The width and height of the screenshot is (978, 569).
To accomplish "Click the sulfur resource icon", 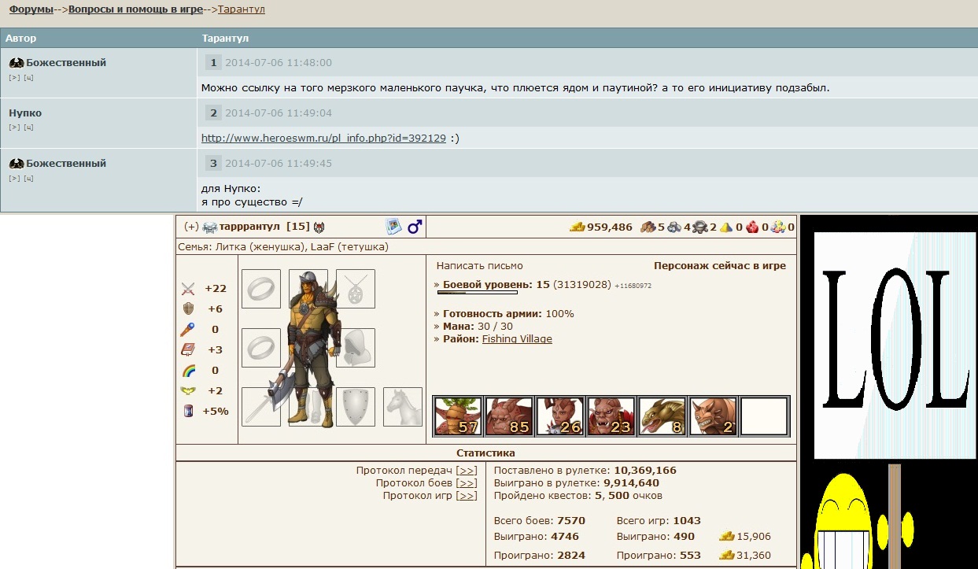I will [726, 227].
